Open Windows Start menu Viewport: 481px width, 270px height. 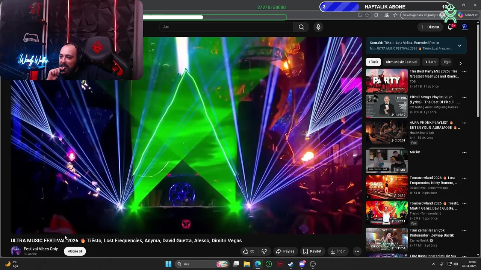(x=168, y=264)
